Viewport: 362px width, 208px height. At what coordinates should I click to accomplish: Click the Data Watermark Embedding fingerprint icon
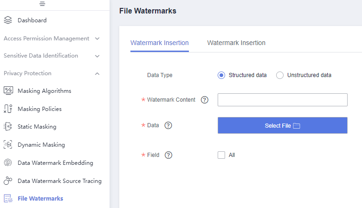tap(8, 163)
